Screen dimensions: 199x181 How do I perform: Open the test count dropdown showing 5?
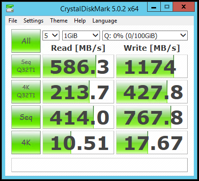click(x=51, y=36)
